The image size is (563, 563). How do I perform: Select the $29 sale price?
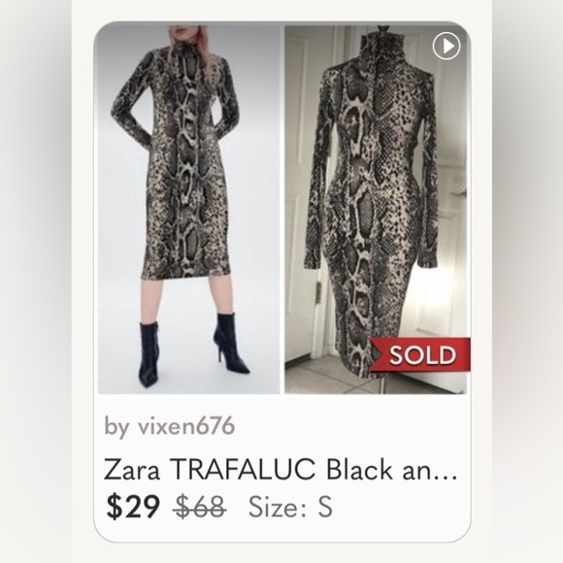coord(133,507)
